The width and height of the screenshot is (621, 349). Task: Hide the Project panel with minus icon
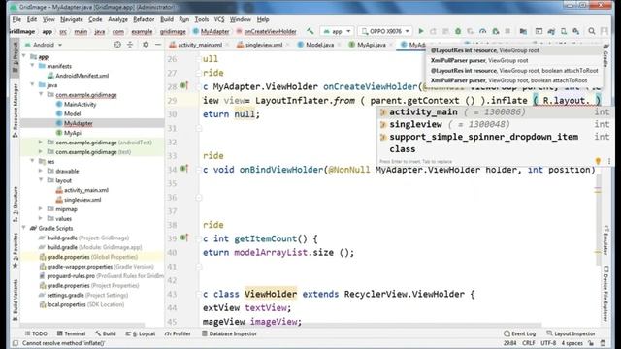[x=158, y=45]
